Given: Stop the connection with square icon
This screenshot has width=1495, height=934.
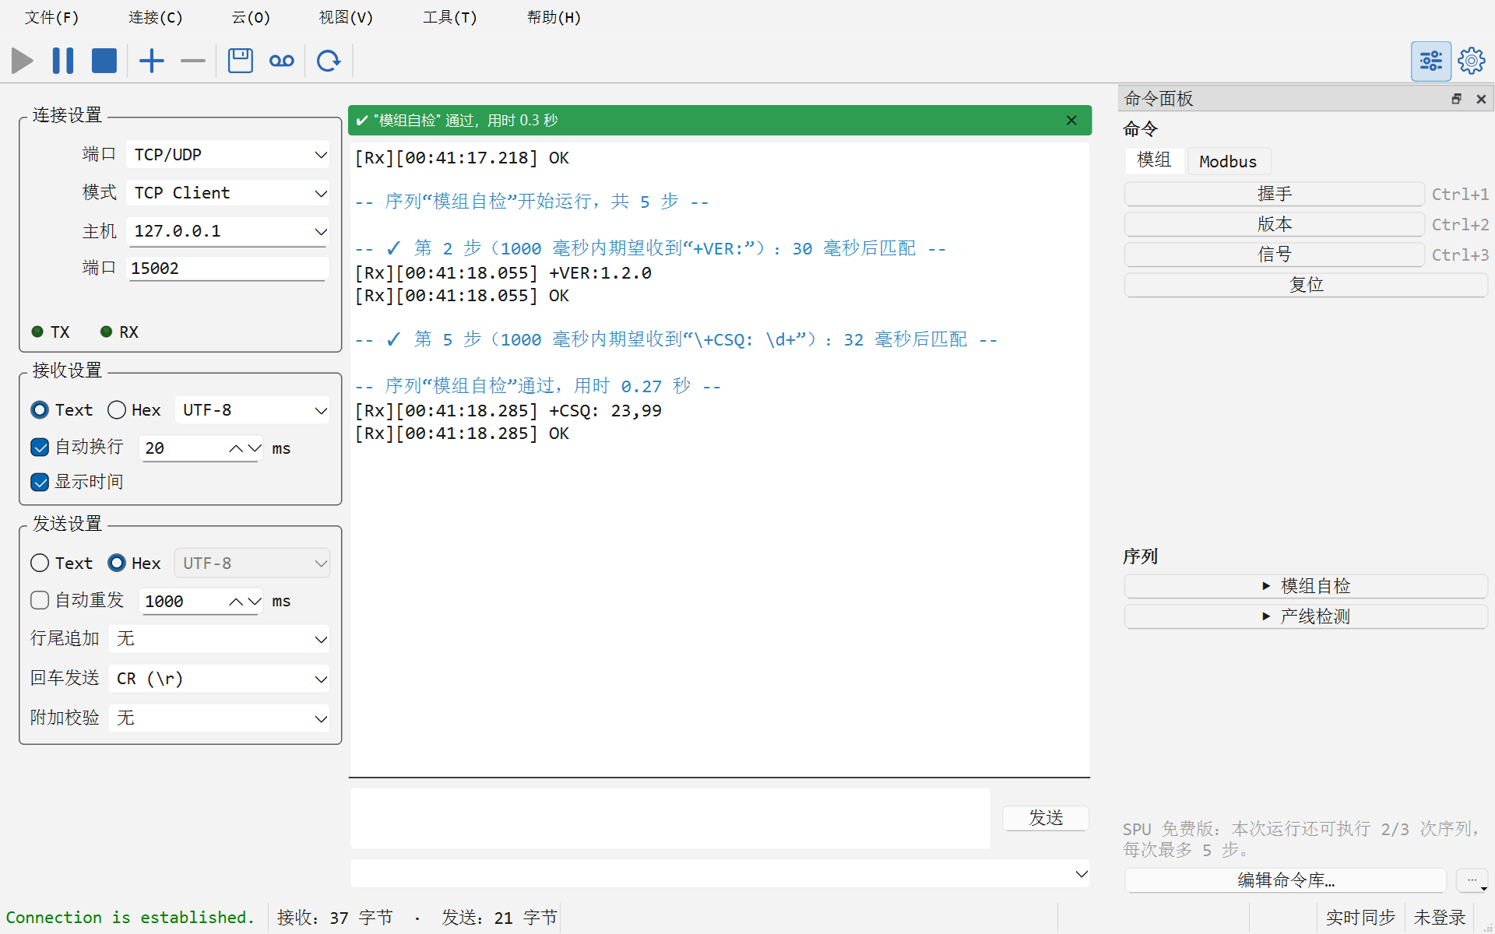Looking at the screenshot, I should tap(104, 61).
